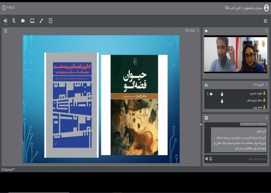The height and width of the screenshot is (193, 271).
Task: Click the video panel camera icon
Action: click(206, 31)
